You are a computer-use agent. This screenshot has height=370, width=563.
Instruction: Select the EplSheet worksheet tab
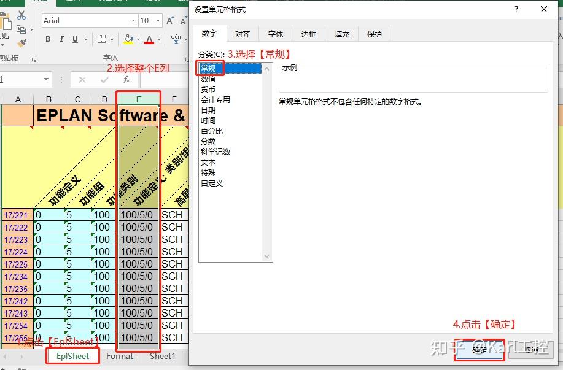tap(72, 357)
